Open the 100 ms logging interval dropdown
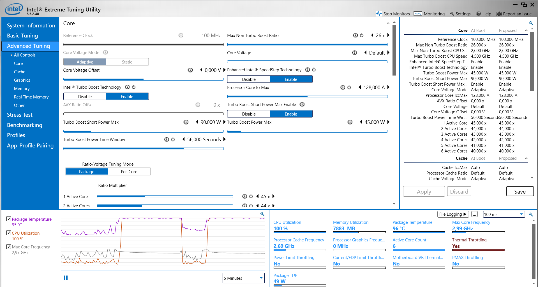The height and width of the screenshot is (287, 538). tap(504, 214)
